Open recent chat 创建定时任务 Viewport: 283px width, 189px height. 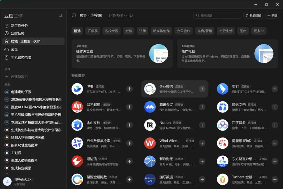(33, 92)
